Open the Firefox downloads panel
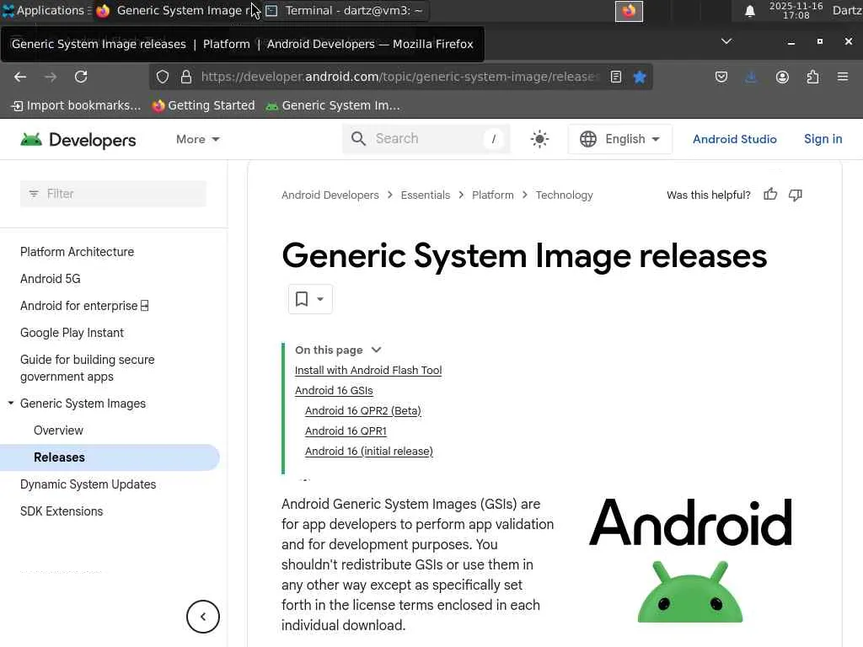863x647 pixels. (x=751, y=77)
